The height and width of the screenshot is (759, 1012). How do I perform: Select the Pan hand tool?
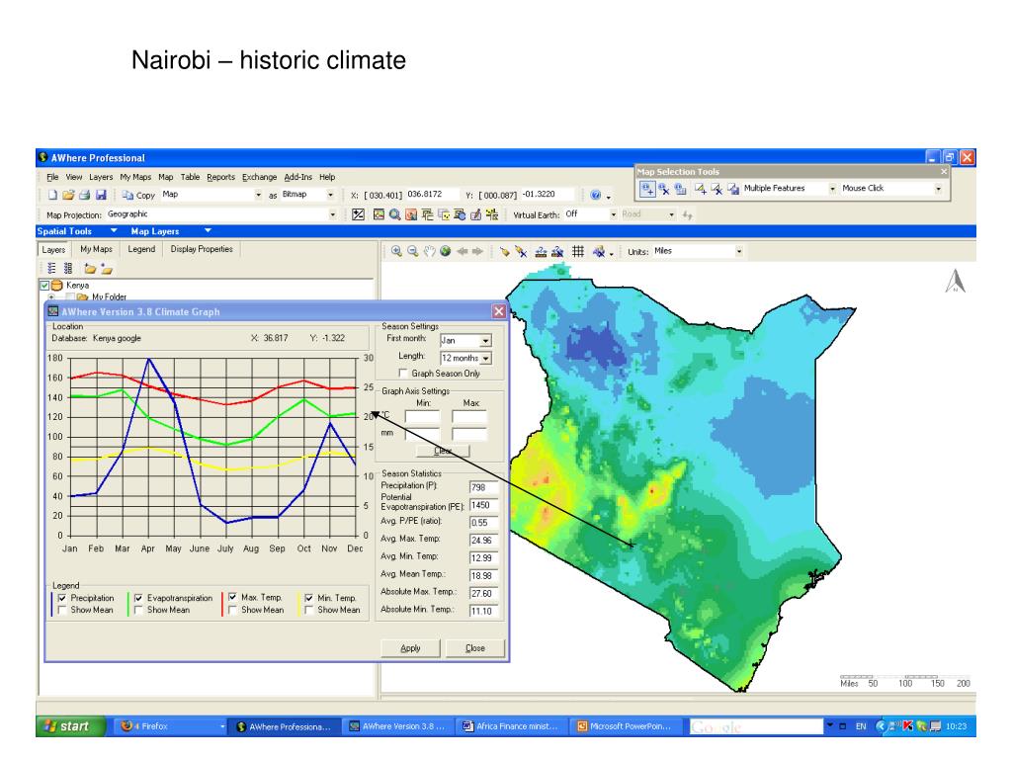tap(429, 252)
